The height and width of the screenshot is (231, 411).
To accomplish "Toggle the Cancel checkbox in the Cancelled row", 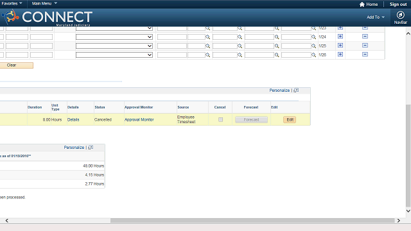I will click(x=221, y=120).
